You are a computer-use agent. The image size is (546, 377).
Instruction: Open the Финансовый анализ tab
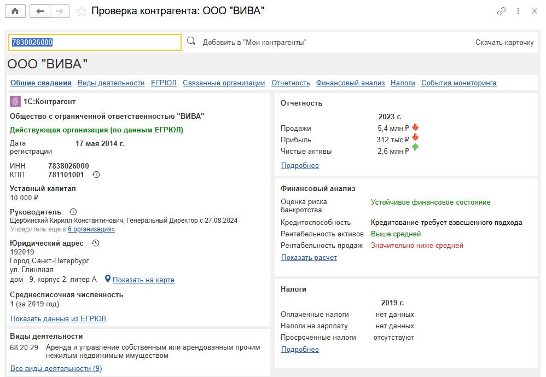pyautogui.click(x=350, y=83)
